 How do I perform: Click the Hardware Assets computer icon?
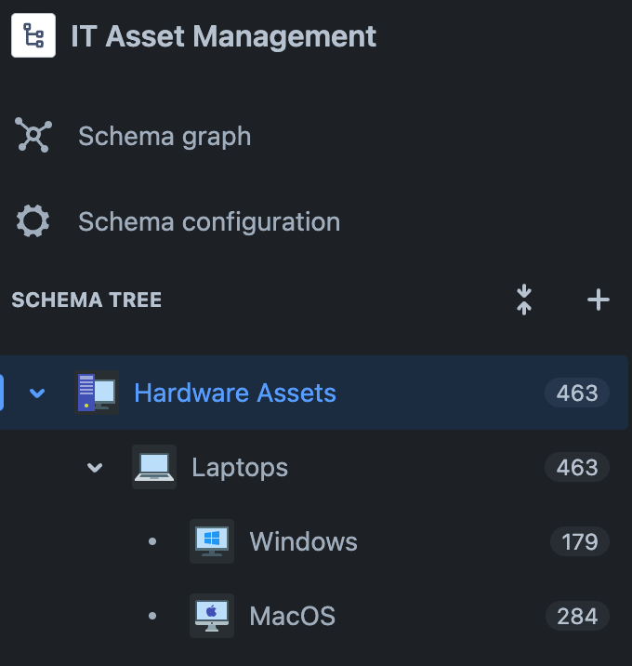[x=97, y=392]
